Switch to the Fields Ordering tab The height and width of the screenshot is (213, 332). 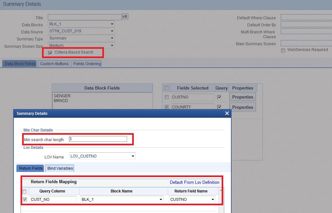coord(87,64)
